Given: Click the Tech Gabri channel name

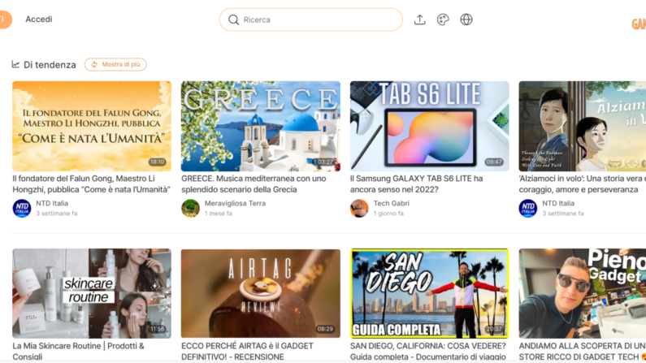Looking at the screenshot, I should click(392, 203).
